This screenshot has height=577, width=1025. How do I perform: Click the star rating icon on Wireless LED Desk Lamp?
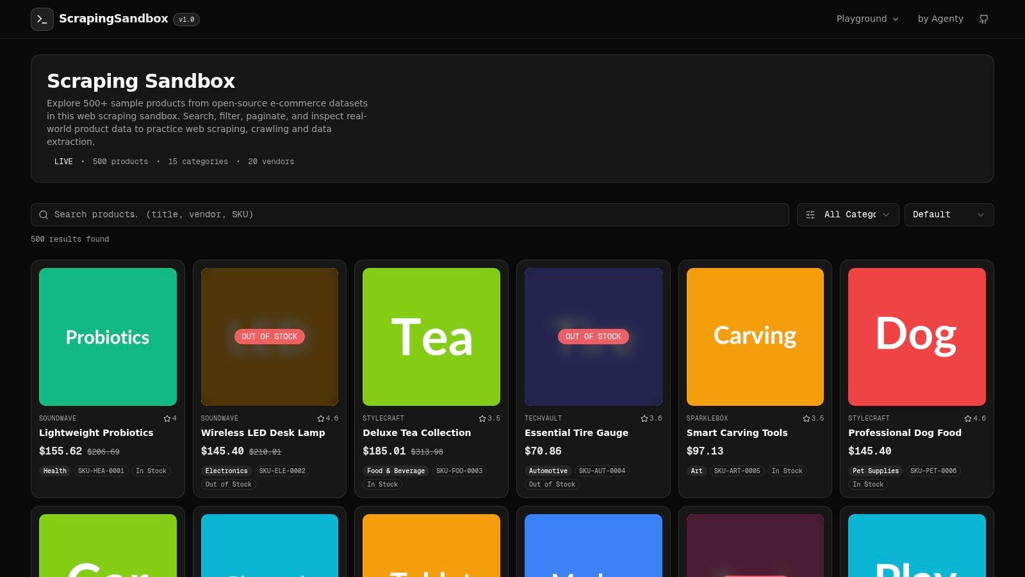tap(321, 419)
